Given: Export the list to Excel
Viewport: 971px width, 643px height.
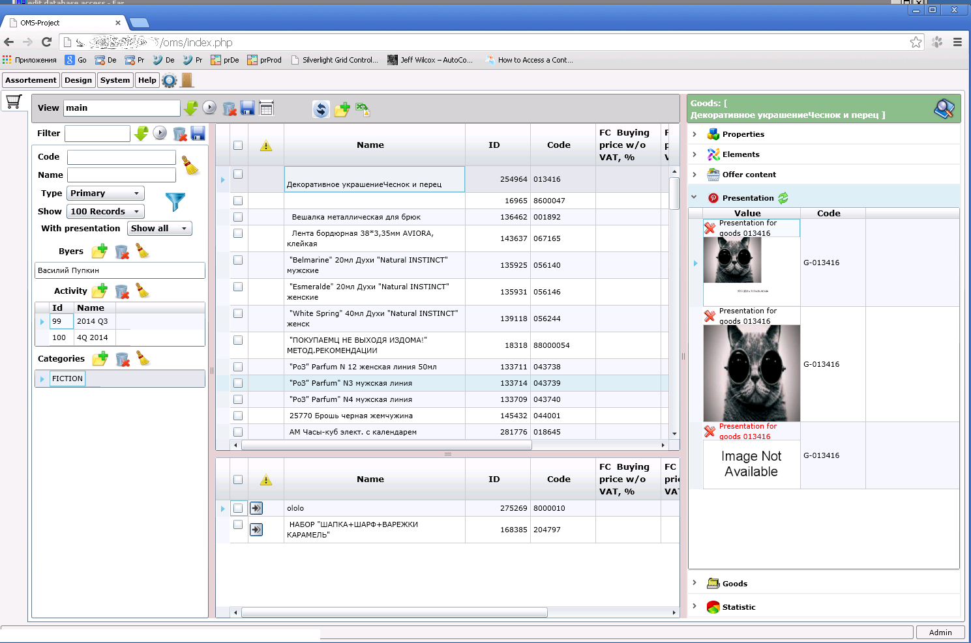Looking at the screenshot, I should pyautogui.click(x=363, y=109).
